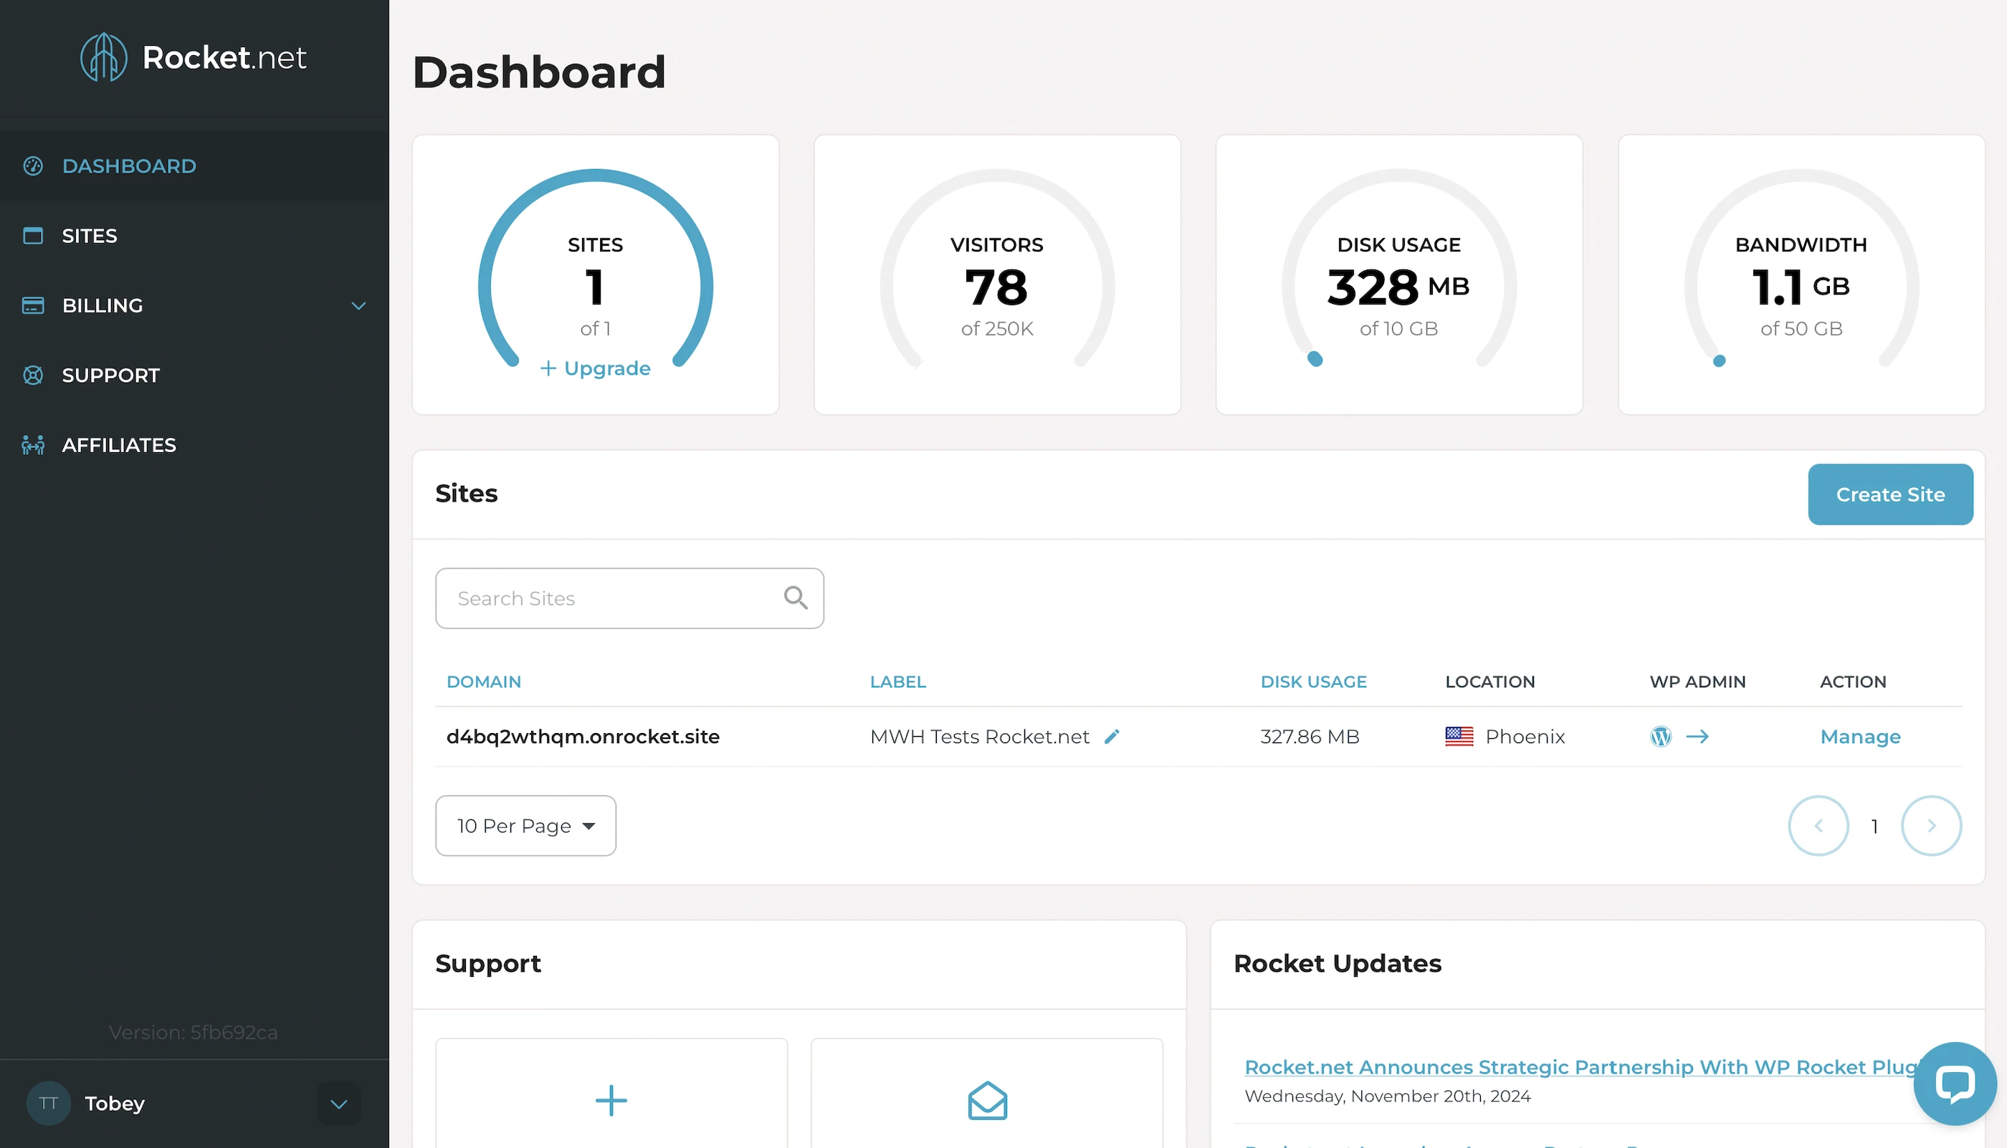Open the live chat bubble
The width and height of the screenshot is (2007, 1148).
[1955, 1084]
